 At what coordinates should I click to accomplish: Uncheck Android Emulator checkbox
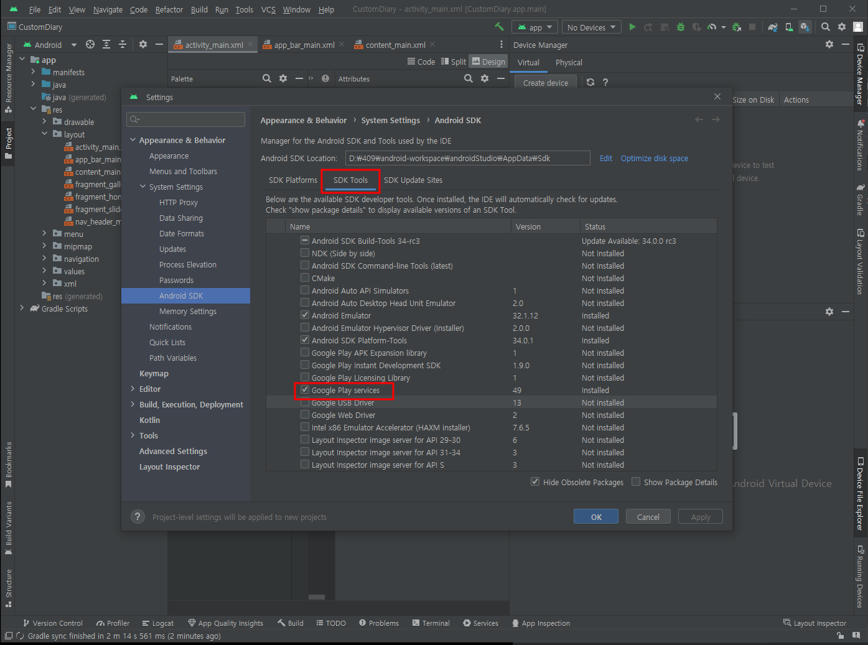click(x=305, y=315)
